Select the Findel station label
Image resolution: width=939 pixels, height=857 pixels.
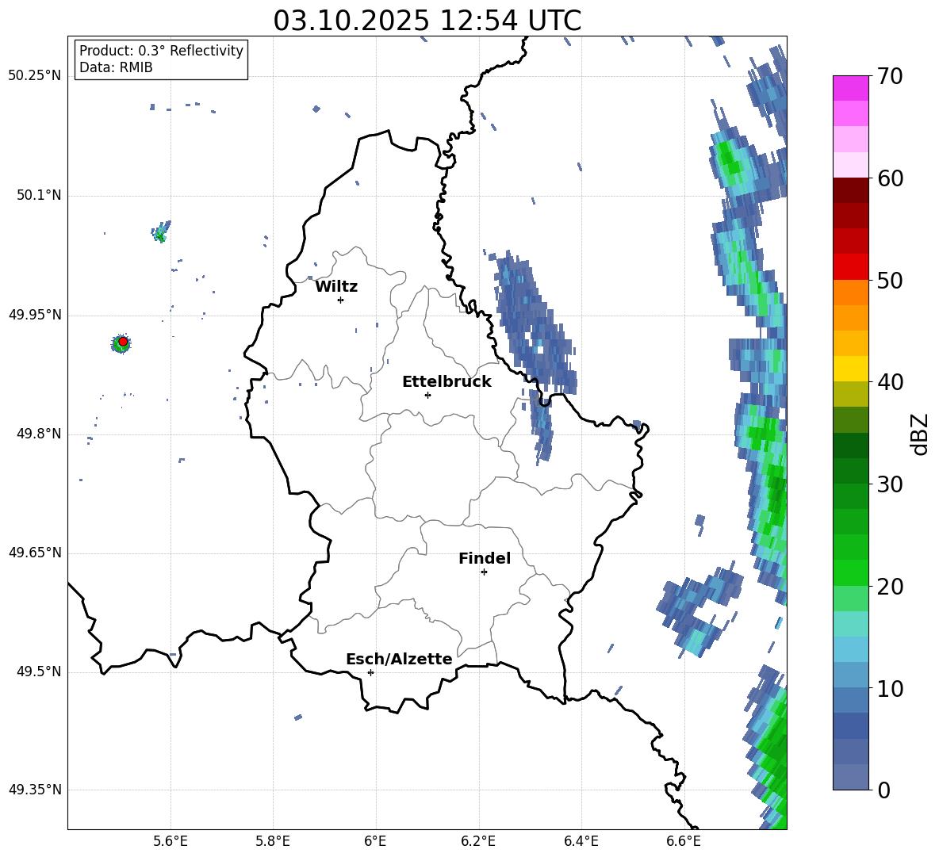[485, 558]
